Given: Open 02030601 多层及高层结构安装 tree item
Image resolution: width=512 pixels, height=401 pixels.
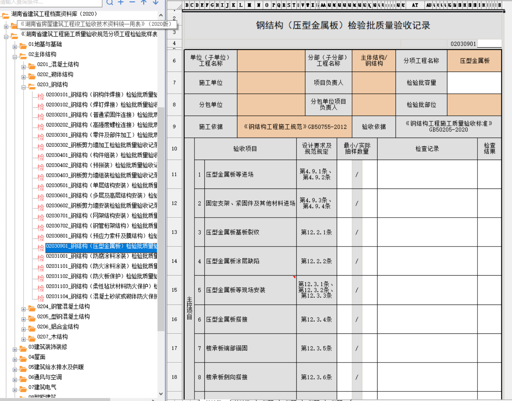Looking at the screenshot, I should point(101,196).
